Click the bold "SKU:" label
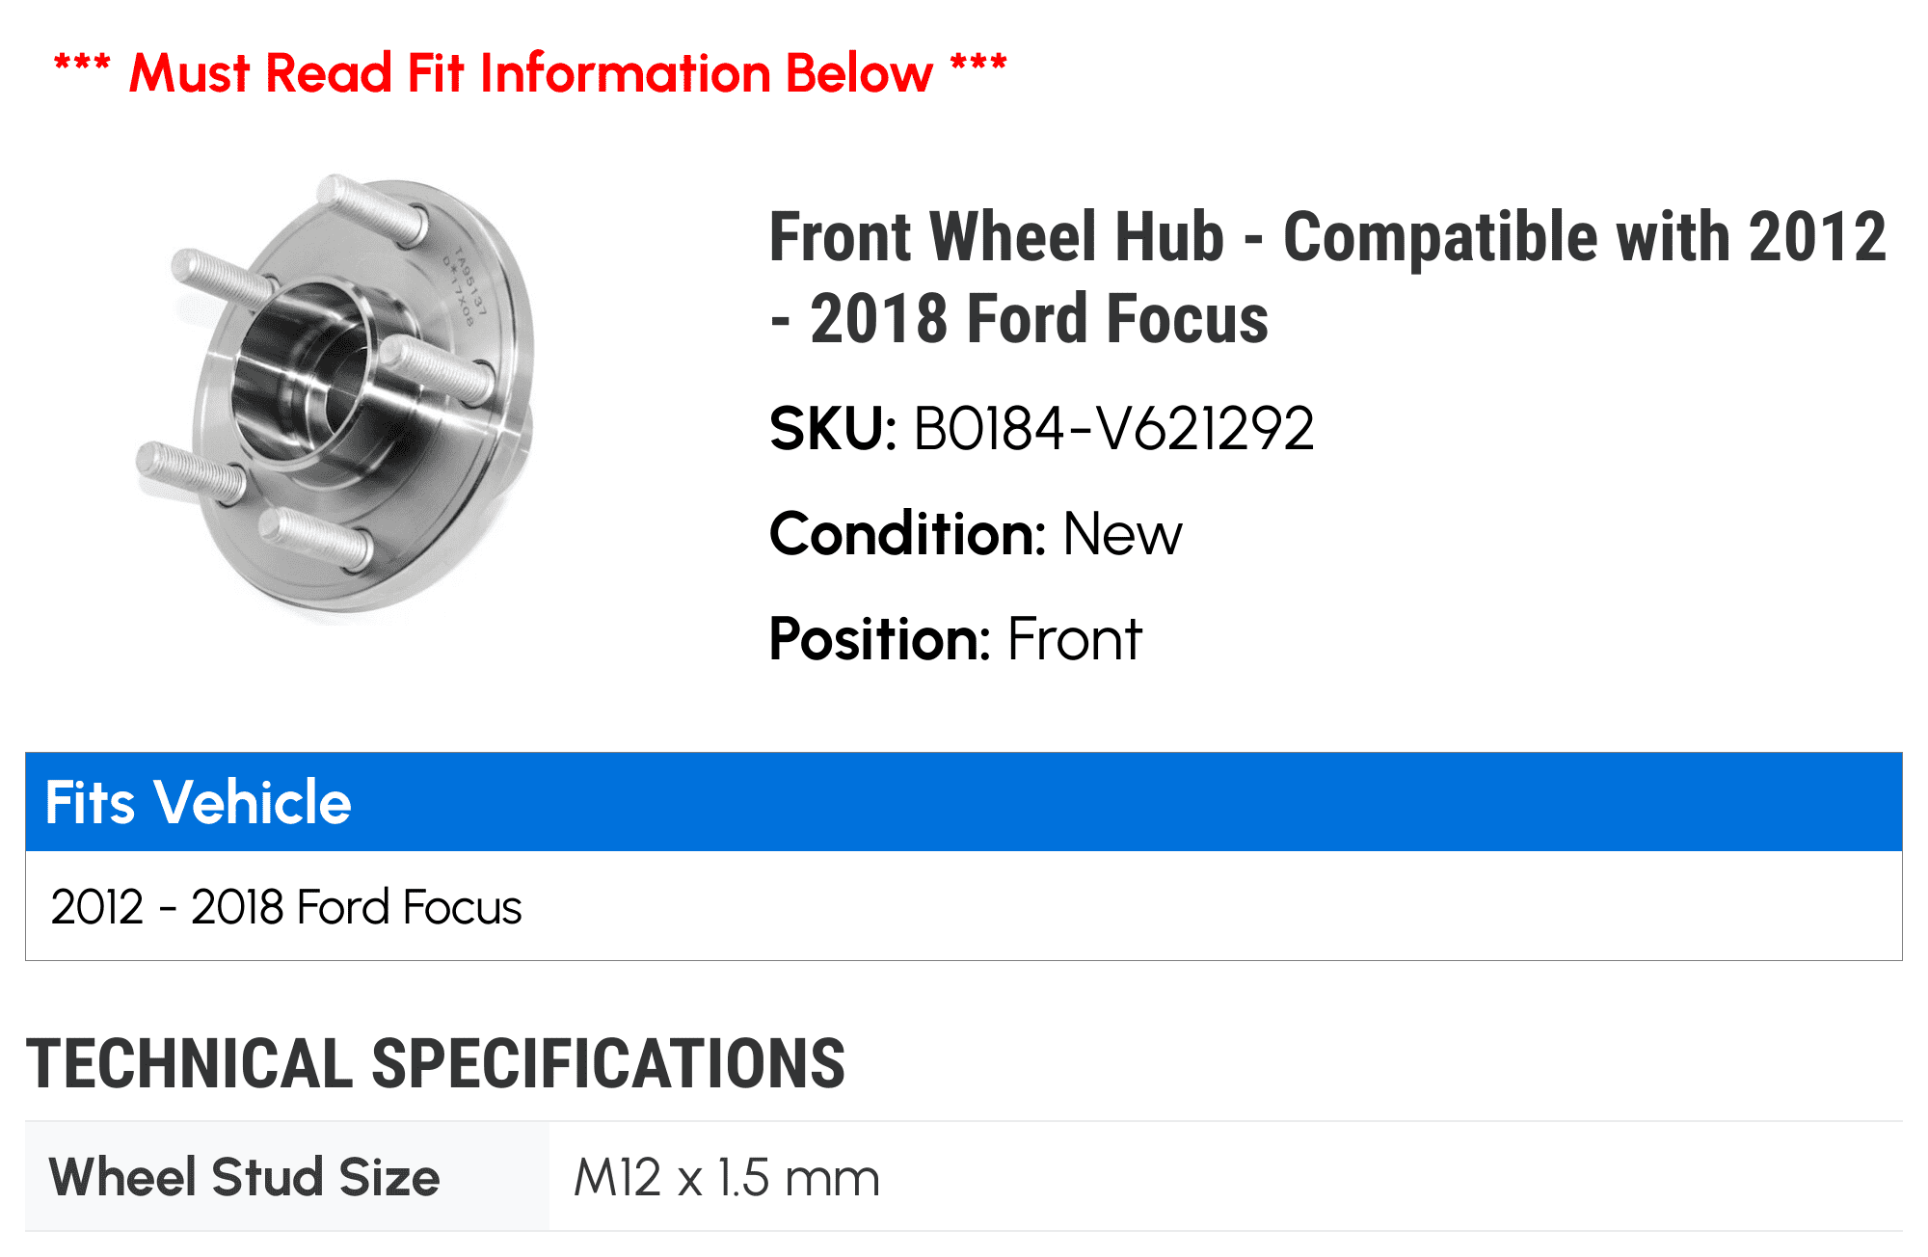This screenshot has height=1257, width=1928. tap(833, 429)
